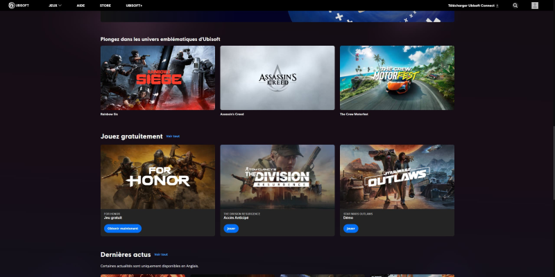This screenshot has width=555, height=277.
Task: Click the page vertical scrollbar
Action: tap(554, 163)
